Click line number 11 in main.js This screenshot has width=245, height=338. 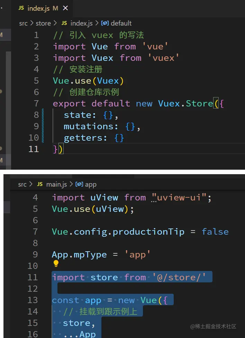(x=32, y=277)
